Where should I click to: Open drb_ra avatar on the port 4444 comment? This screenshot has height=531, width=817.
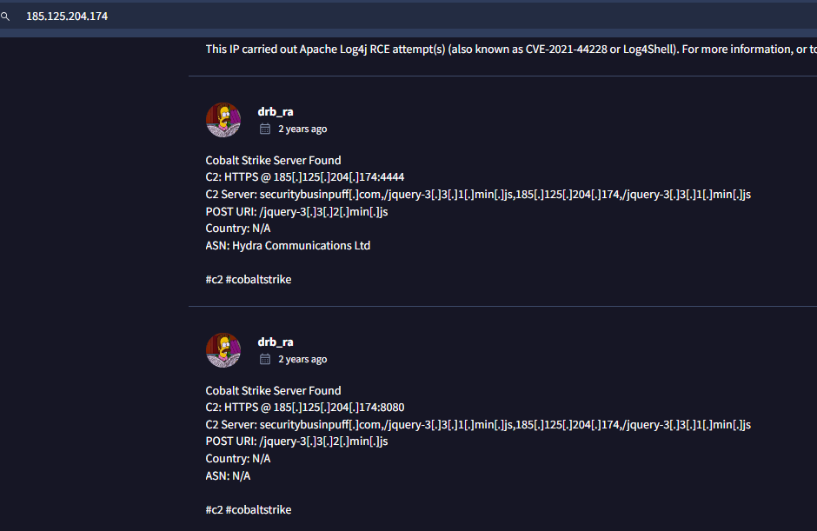coord(223,120)
